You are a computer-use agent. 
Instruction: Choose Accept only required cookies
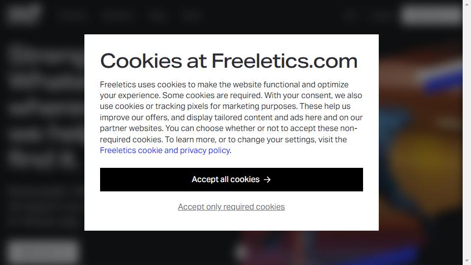tap(231, 207)
